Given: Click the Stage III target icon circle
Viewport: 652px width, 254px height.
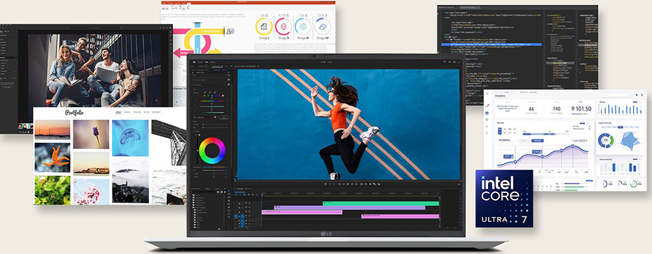Looking at the screenshot, I should [x=303, y=27].
